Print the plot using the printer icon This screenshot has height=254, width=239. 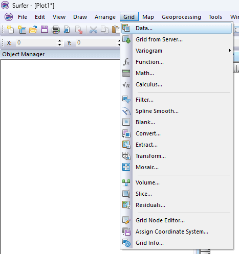click(56, 30)
